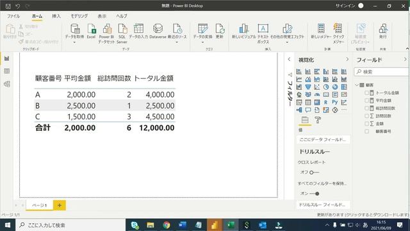Viewport: 410px width, 231px height.
Task: Open データの変換 dropdown arrow
Action: [202, 42]
